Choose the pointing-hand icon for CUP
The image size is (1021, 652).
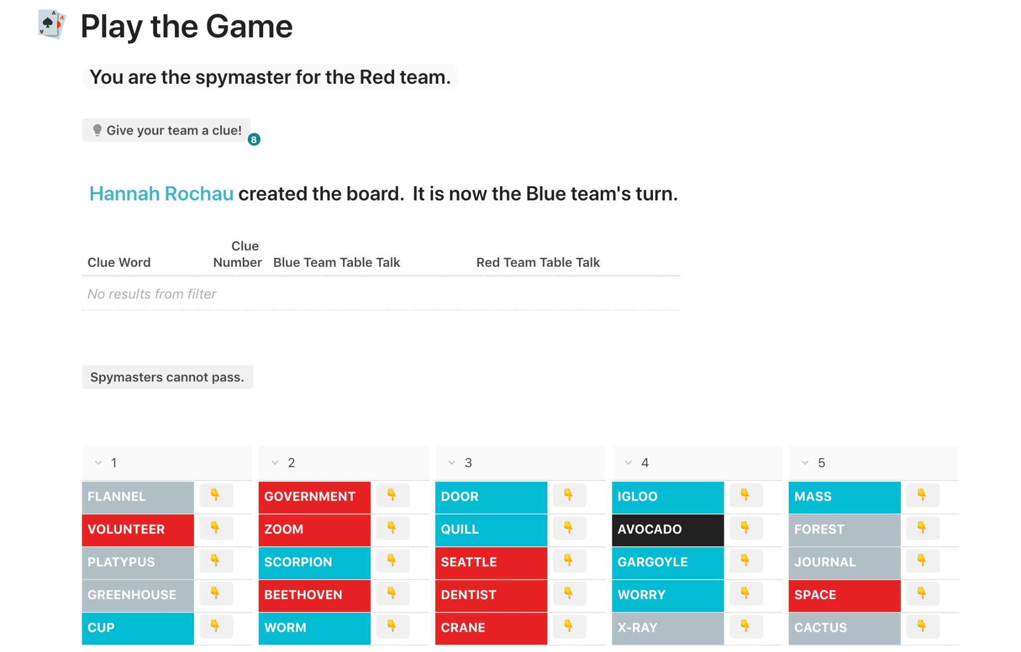[216, 627]
